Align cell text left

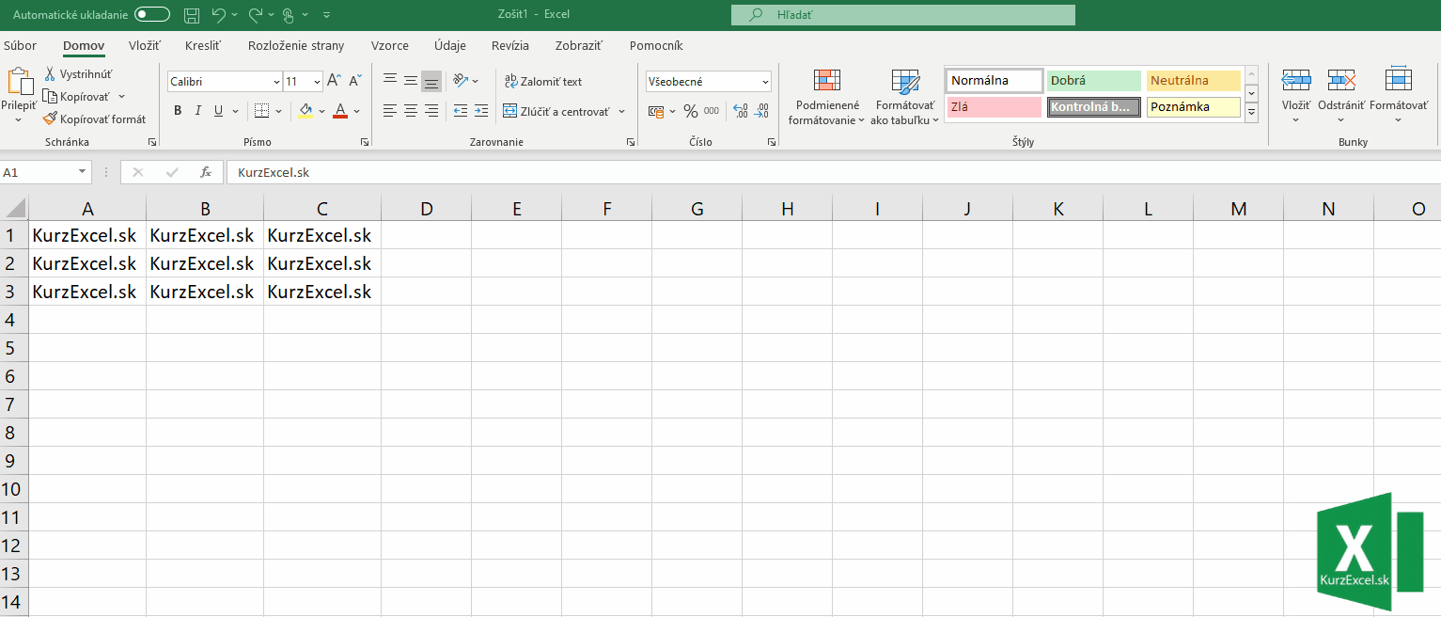(390, 111)
